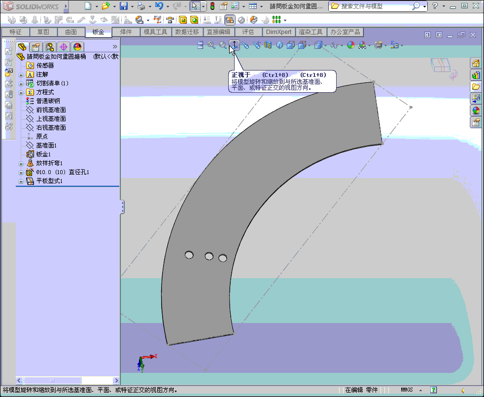Open the search box dropdown arrow

(425, 6)
